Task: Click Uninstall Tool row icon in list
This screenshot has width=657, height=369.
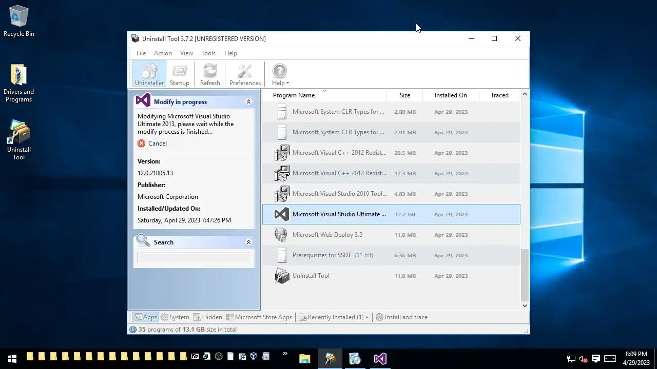Action: click(x=282, y=276)
